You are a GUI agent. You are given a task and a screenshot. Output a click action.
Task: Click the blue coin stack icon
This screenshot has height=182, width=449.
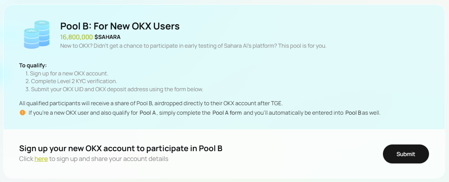tap(37, 34)
